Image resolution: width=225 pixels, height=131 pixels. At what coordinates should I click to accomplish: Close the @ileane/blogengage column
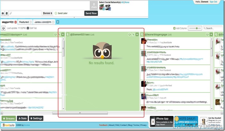click(x=211, y=35)
